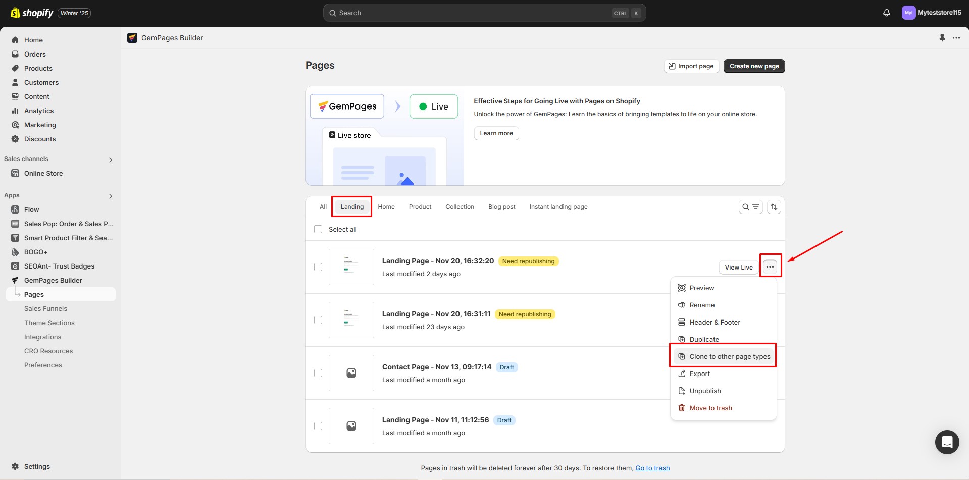
Task: Click the Create new page button
Action: (754, 66)
